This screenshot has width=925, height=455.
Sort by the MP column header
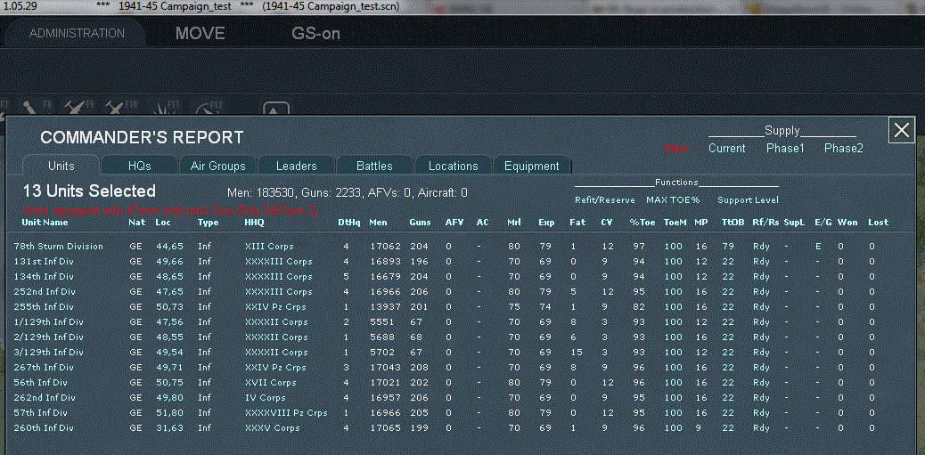[x=700, y=223]
